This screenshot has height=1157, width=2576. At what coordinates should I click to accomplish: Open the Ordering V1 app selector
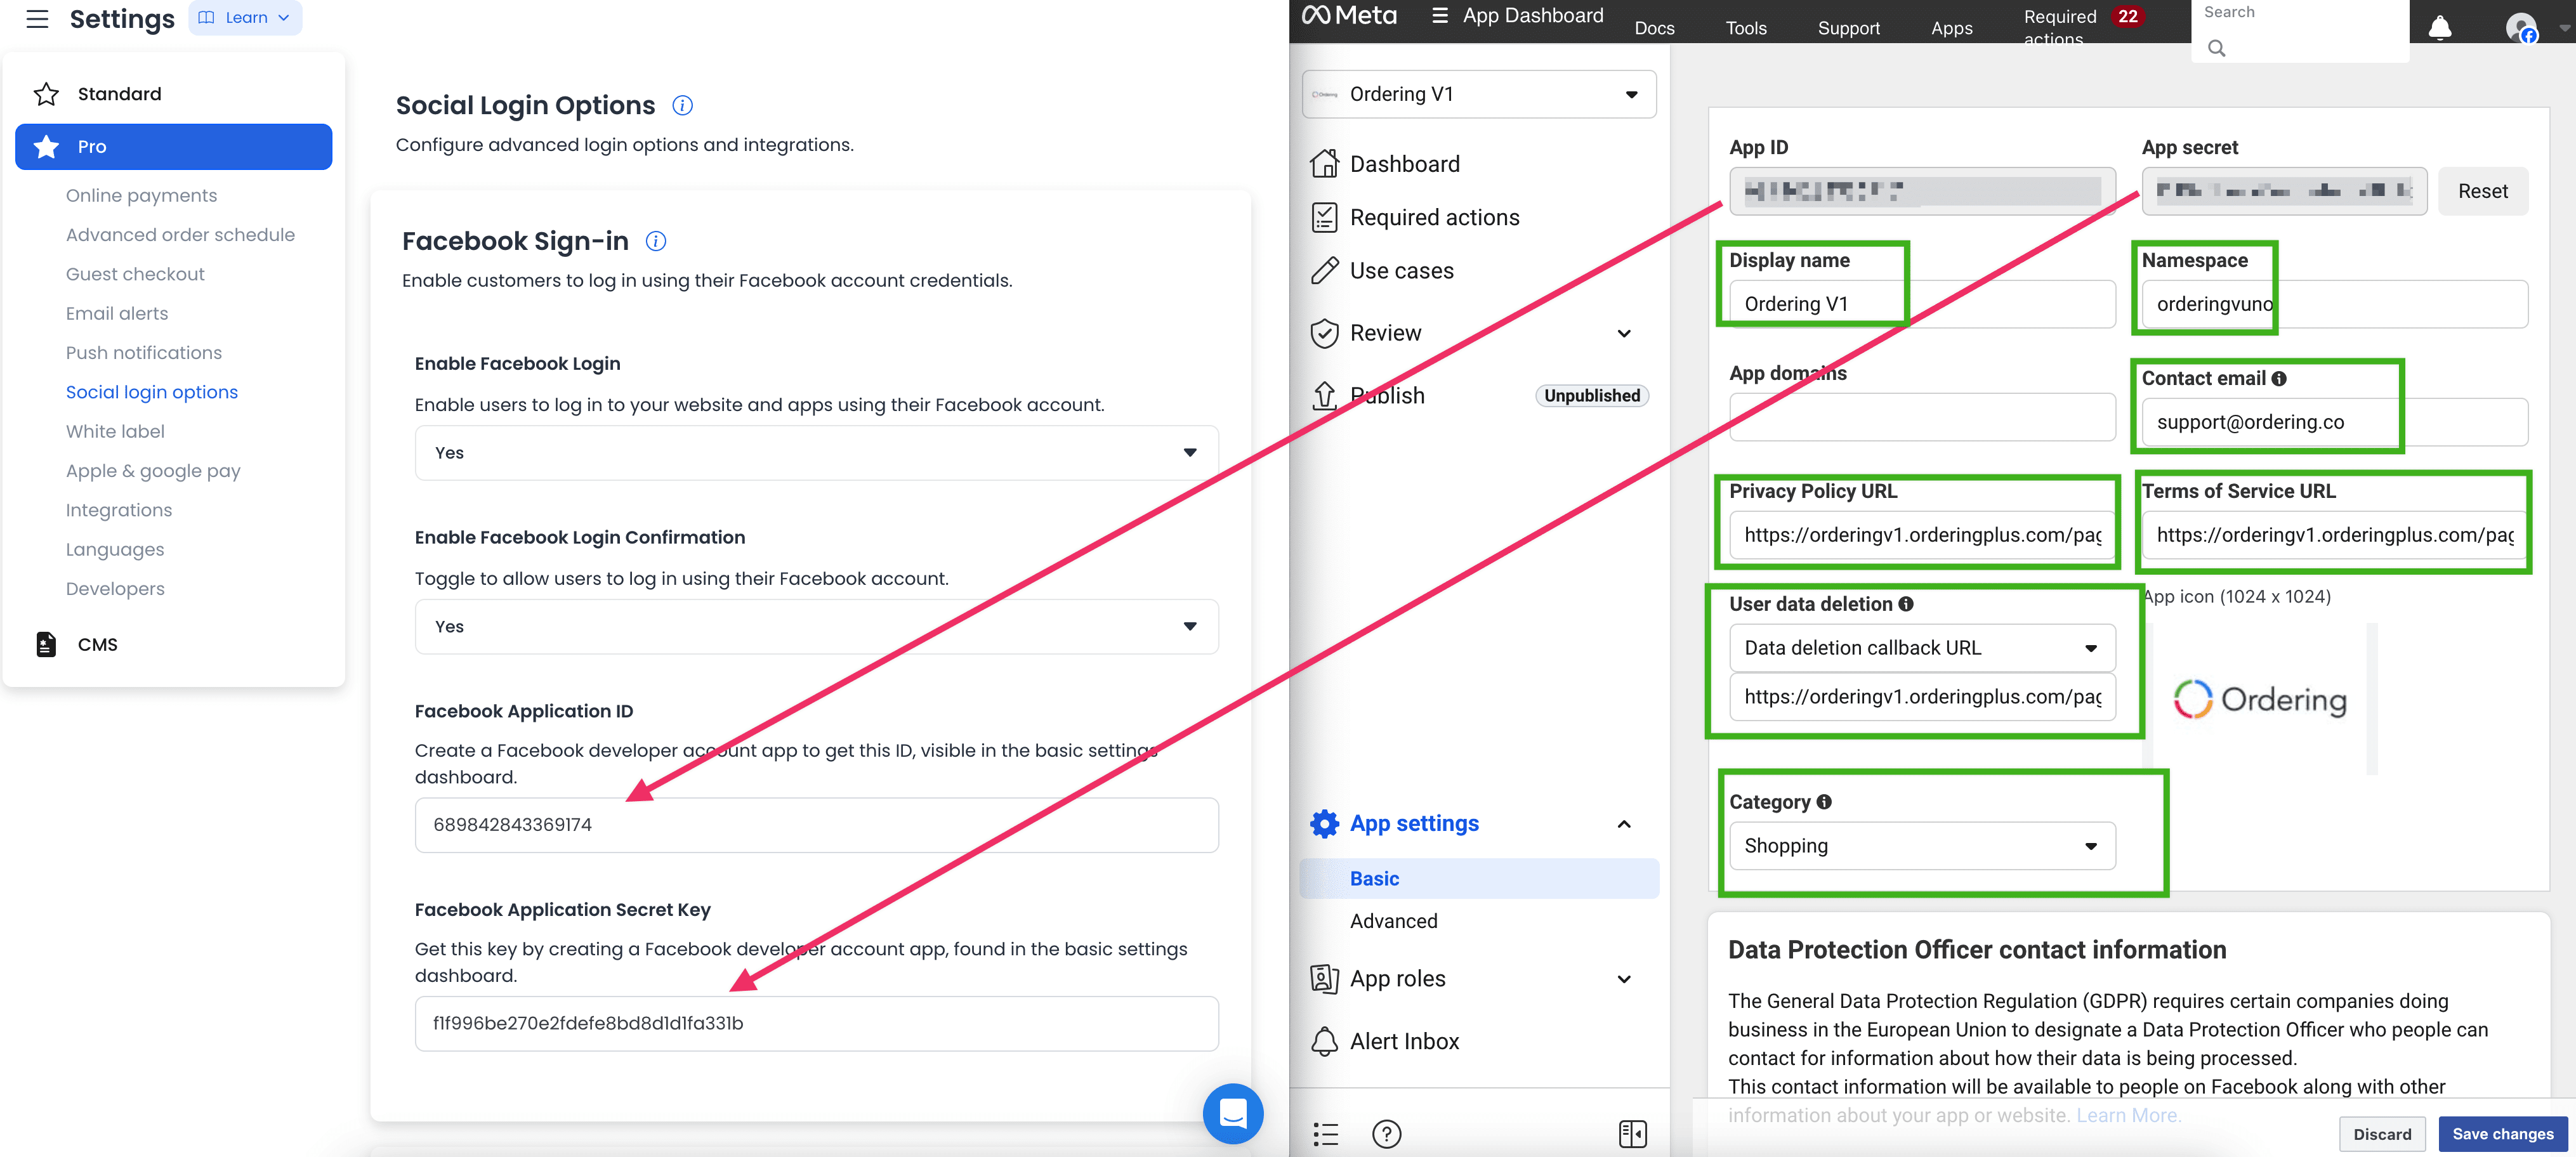pyautogui.click(x=1478, y=94)
